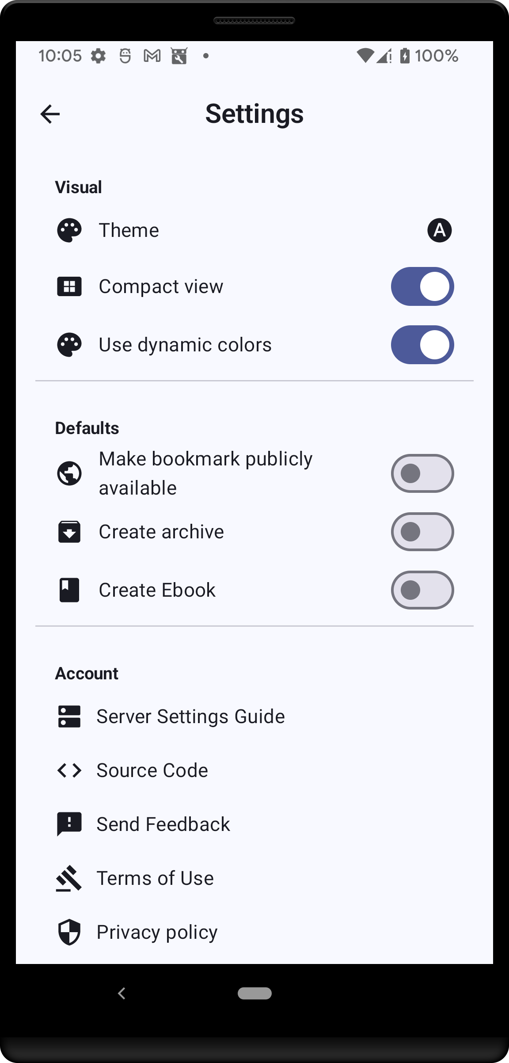509x1063 pixels.
Task: Open theme selector via the A badge
Action: 439,230
